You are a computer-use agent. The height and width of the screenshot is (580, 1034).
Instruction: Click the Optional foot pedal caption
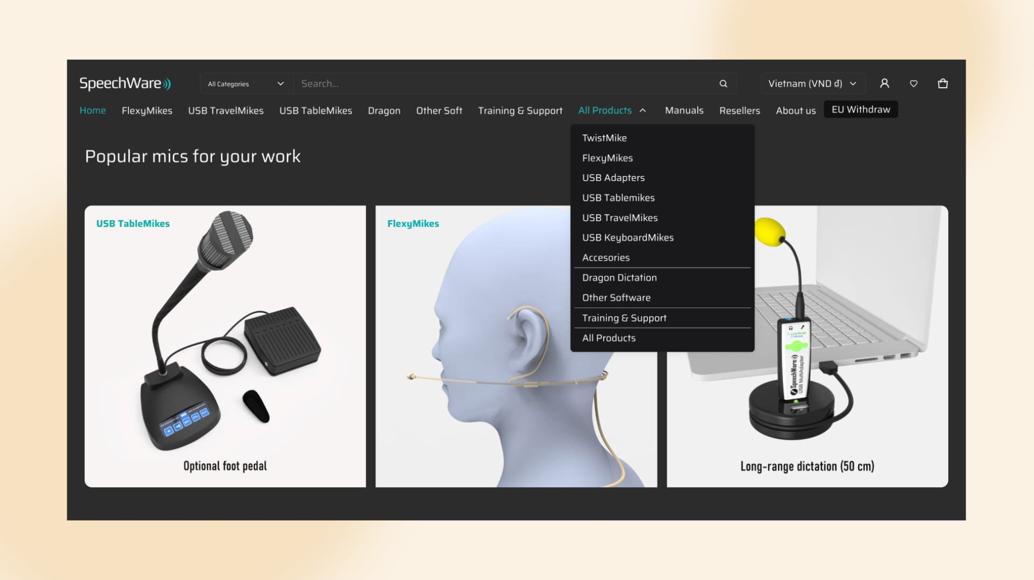point(225,466)
